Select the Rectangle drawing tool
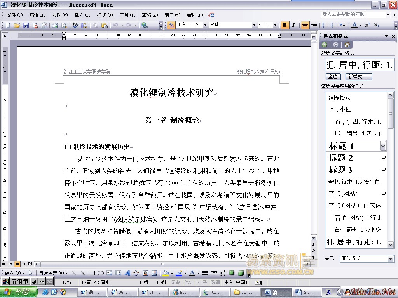 tap(92, 273)
